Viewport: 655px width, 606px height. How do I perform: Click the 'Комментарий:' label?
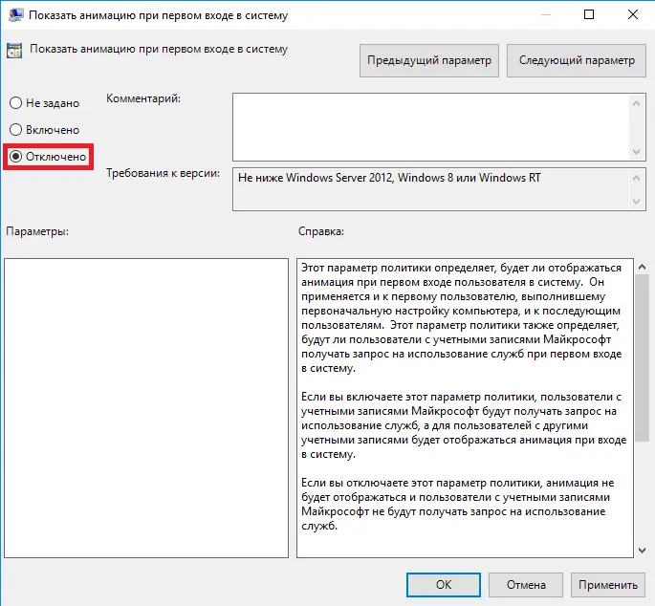click(143, 98)
